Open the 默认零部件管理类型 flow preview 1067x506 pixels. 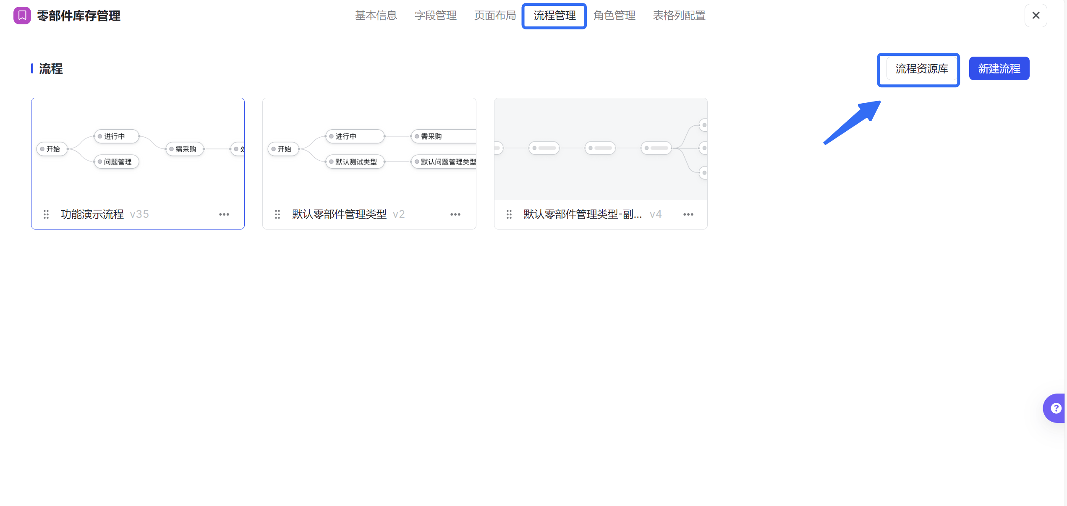click(x=369, y=149)
